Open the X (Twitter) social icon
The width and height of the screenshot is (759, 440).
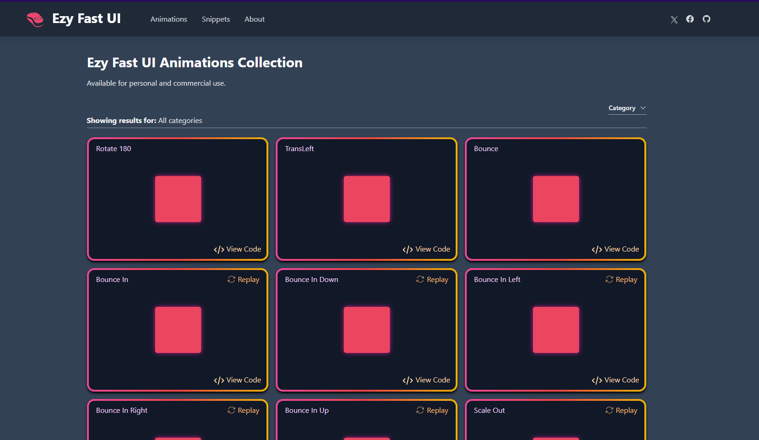pyautogui.click(x=674, y=19)
